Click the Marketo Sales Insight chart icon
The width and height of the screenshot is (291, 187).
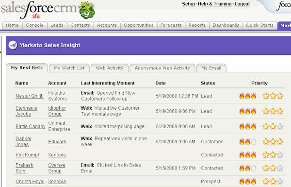click(x=13, y=45)
